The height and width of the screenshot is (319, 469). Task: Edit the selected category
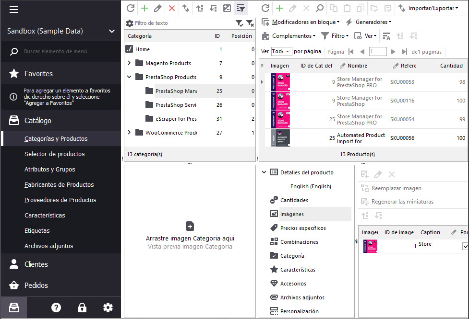point(158,8)
